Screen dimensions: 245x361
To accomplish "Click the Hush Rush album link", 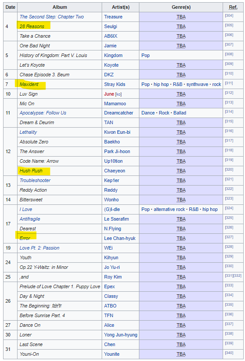I will tap(31, 171).
